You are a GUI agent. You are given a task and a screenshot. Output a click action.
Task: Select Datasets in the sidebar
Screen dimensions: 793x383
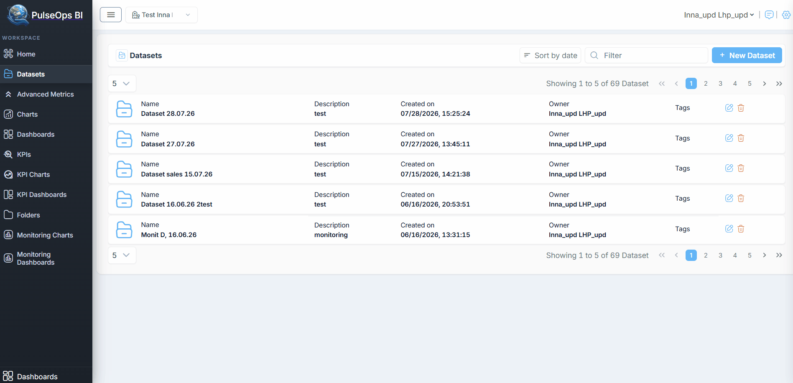(x=46, y=74)
